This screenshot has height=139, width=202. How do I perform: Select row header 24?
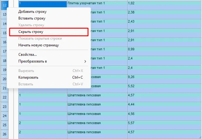(x=4, y=116)
